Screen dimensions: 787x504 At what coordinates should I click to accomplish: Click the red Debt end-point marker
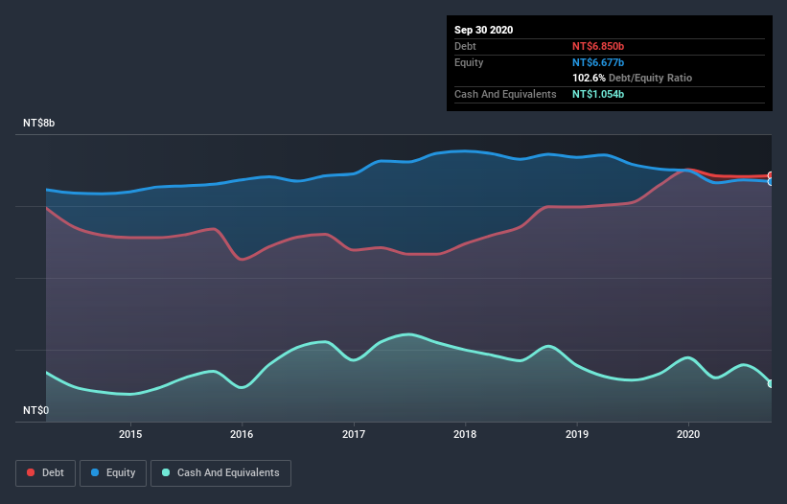[x=771, y=175]
